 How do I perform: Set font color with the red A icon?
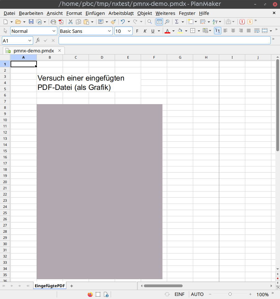click(167, 31)
